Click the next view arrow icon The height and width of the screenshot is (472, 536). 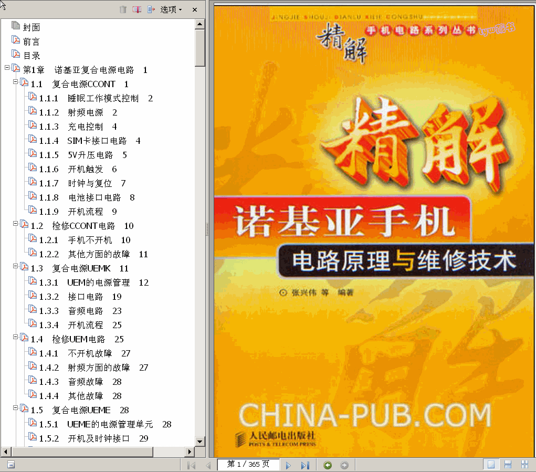click(x=344, y=465)
